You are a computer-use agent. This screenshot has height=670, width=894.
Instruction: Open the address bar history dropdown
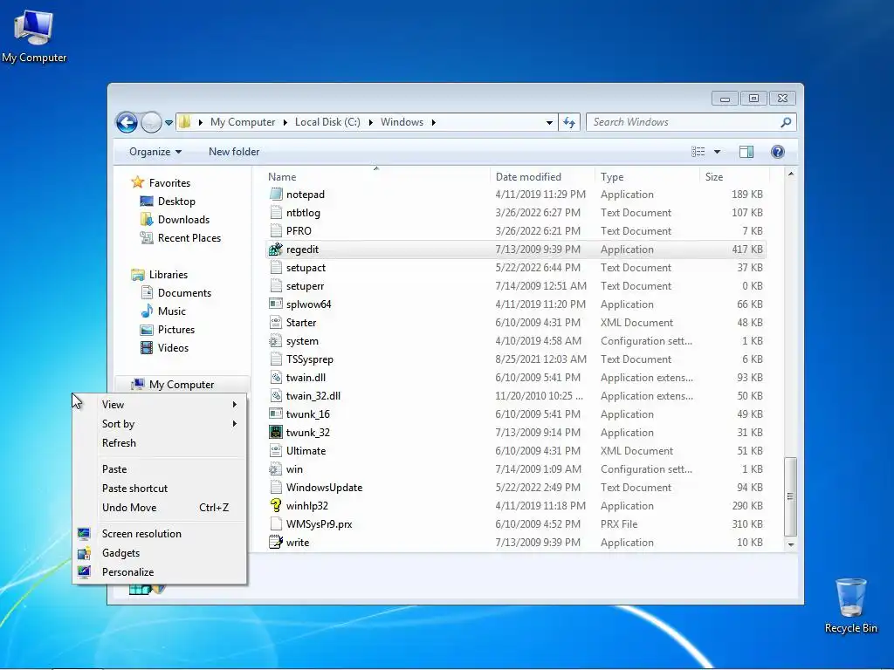tap(549, 122)
